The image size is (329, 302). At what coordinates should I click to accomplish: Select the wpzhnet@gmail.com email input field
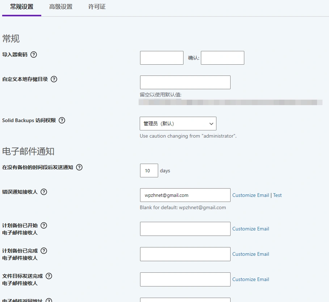click(x=185, y=195)
